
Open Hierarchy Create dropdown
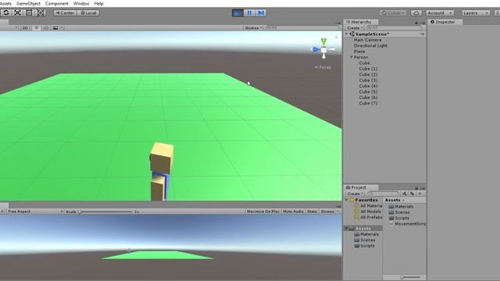point(355,28)
